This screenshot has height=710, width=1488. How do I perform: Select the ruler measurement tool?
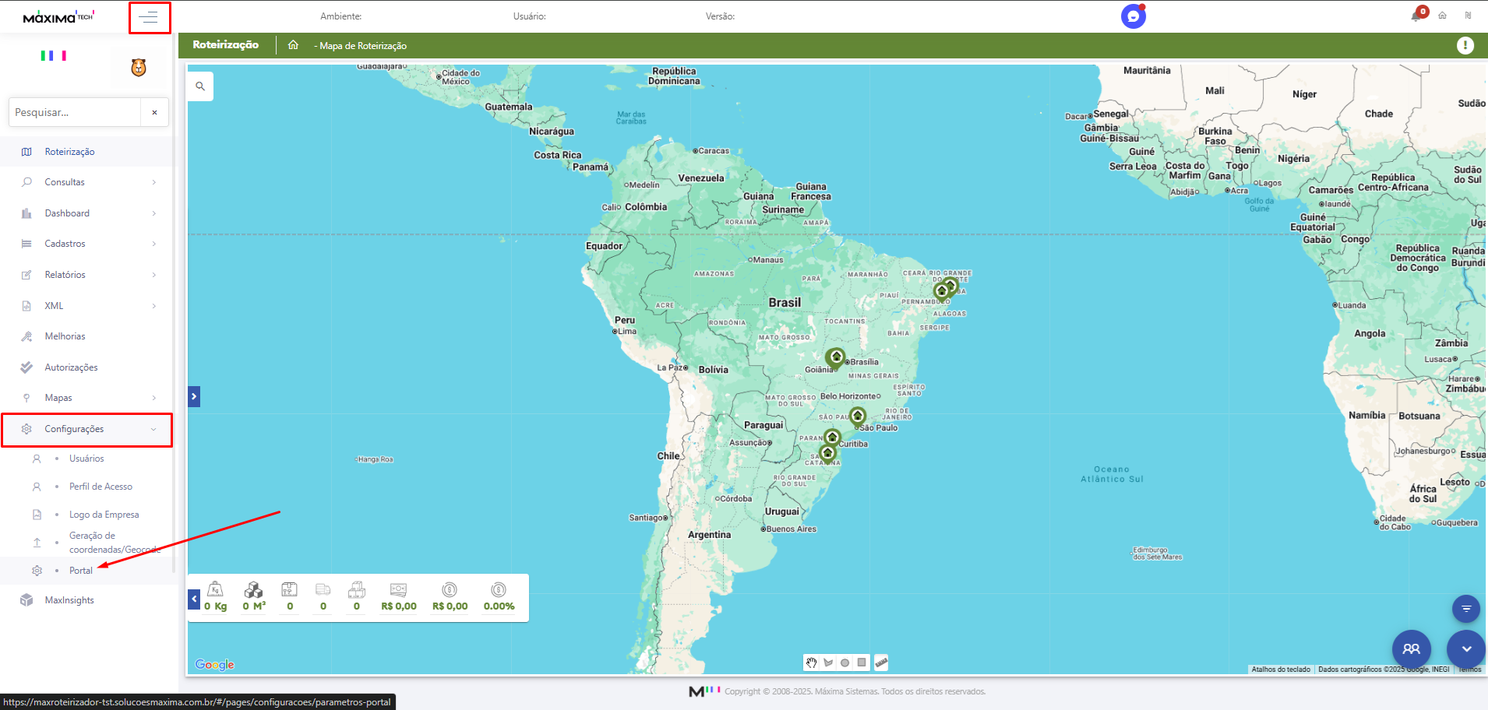pos(881,663)
